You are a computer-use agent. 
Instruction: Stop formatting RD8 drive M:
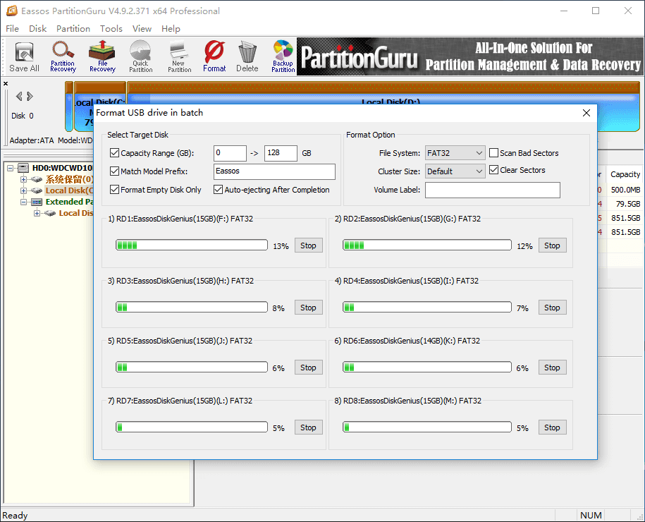tap(553, 427)
